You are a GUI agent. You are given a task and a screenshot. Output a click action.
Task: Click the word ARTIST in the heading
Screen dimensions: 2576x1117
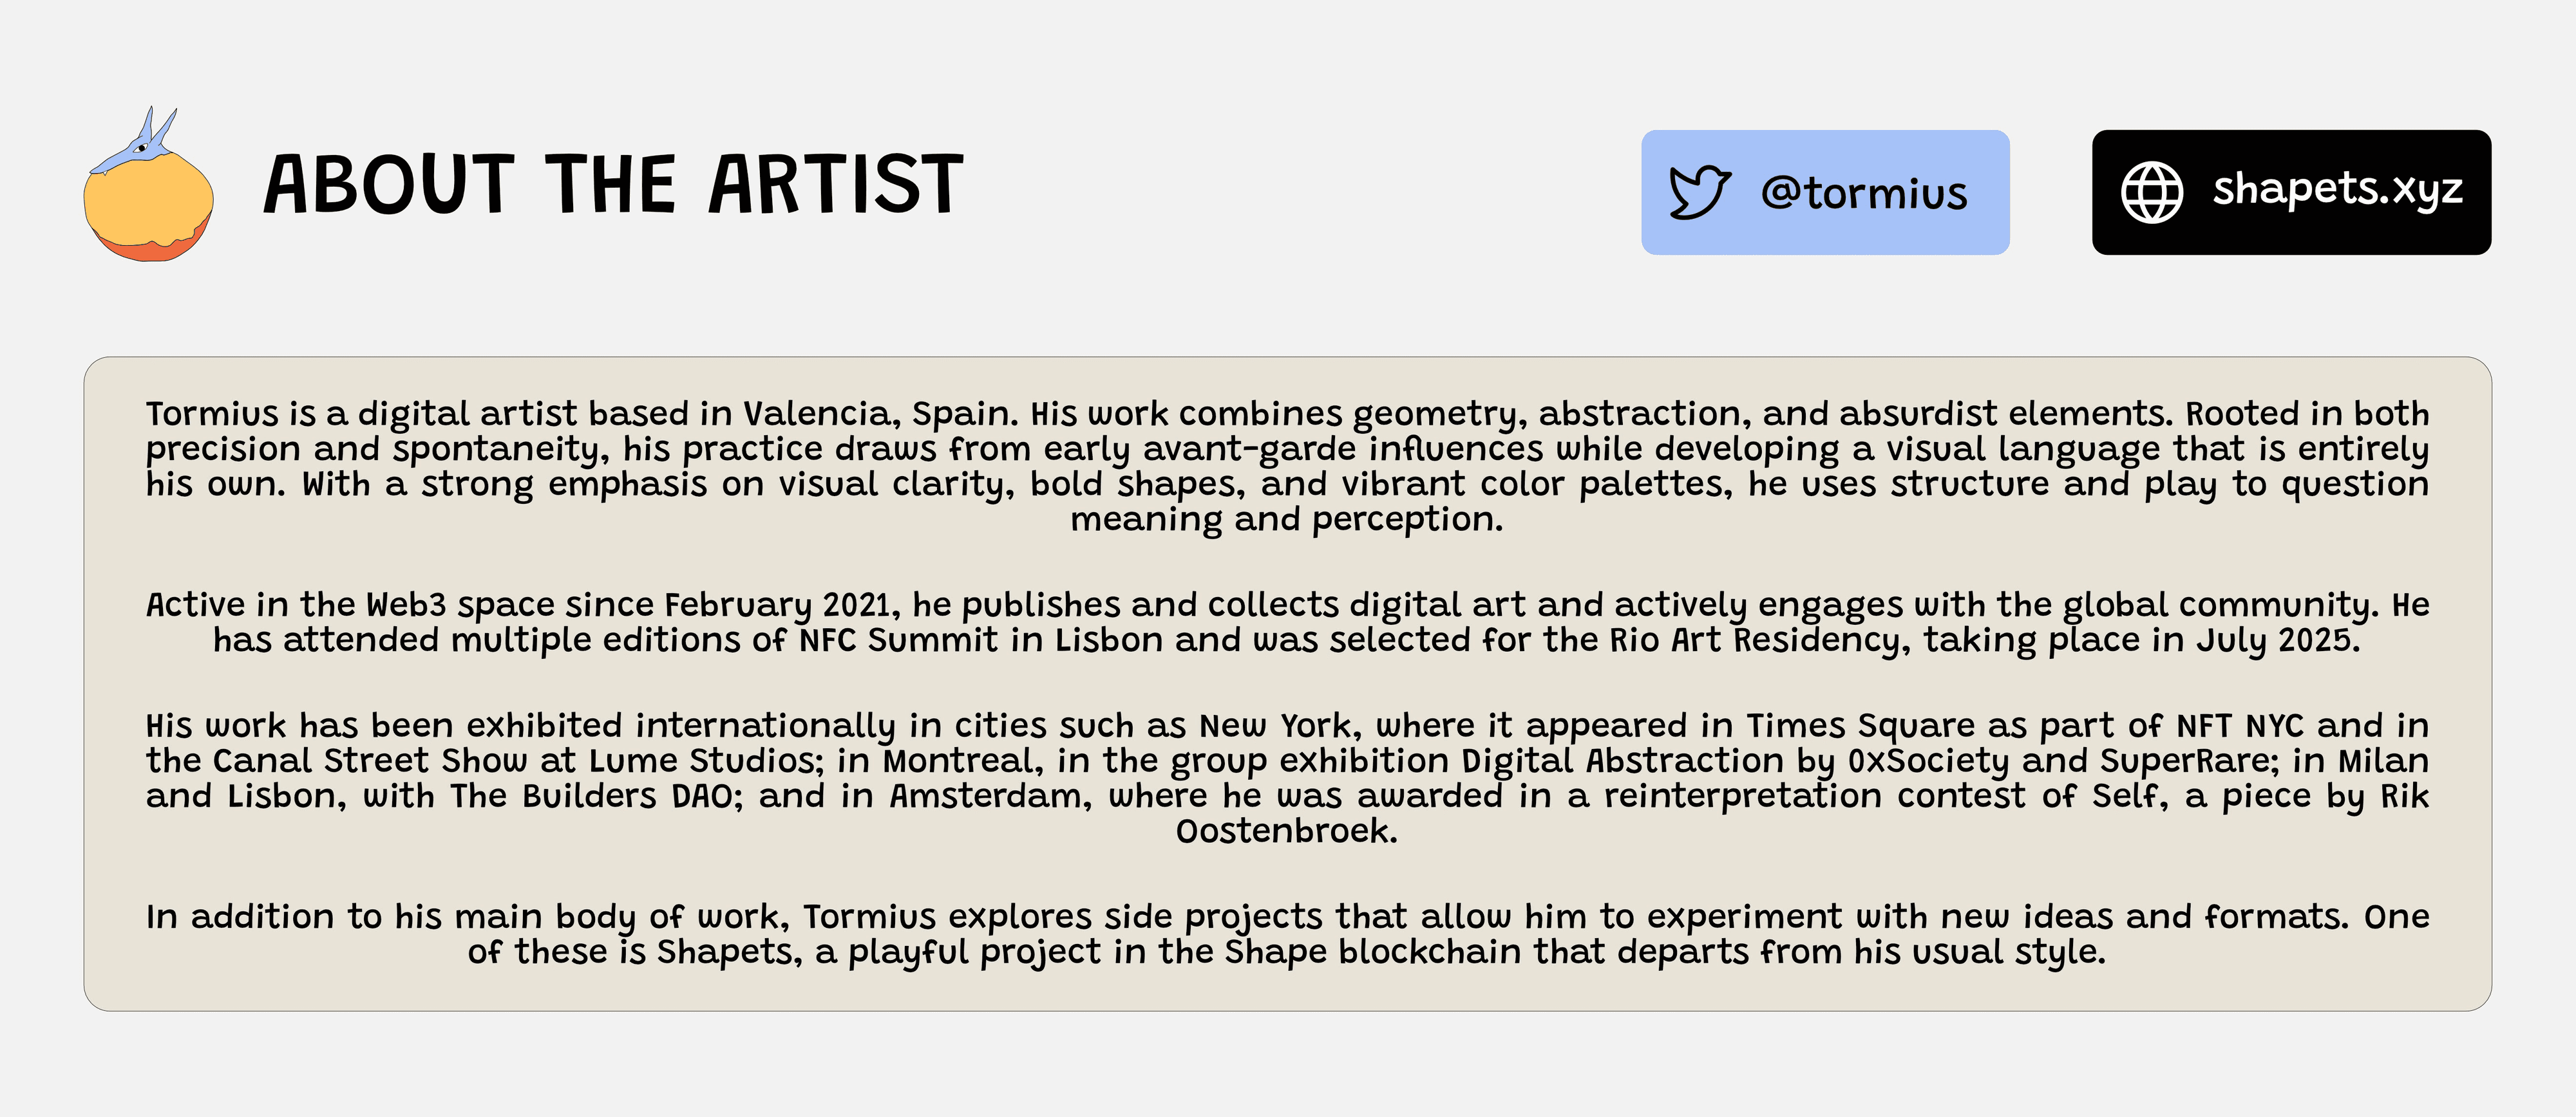pos(836,185)
